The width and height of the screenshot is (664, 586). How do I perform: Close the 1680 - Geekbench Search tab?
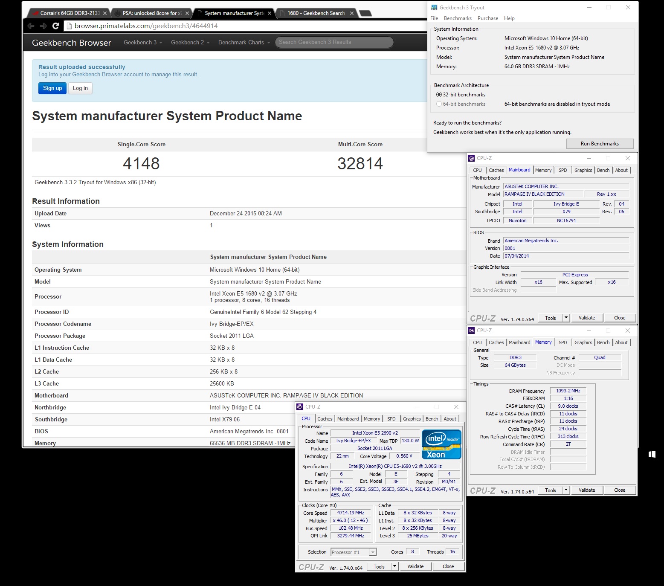pos(352,13)
